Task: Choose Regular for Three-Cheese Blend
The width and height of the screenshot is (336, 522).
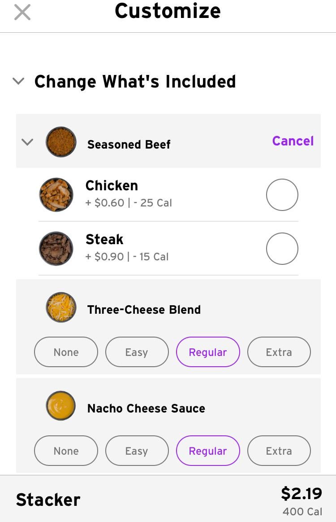Action: (x=208, y=352)
